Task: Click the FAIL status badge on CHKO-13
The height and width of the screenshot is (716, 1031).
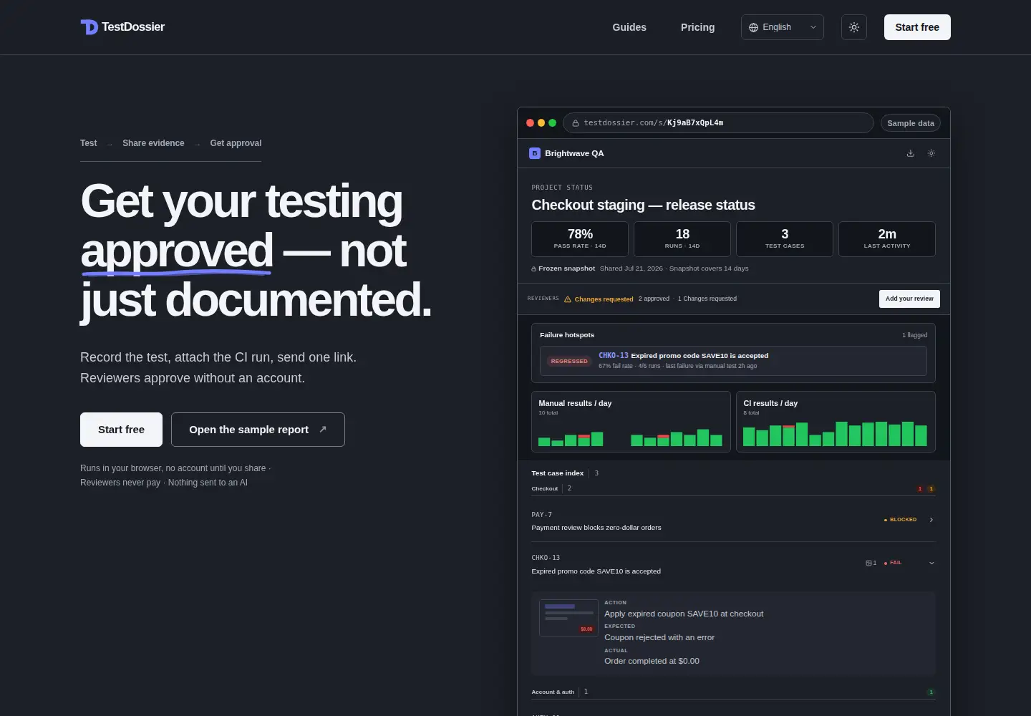Action: 893,563
